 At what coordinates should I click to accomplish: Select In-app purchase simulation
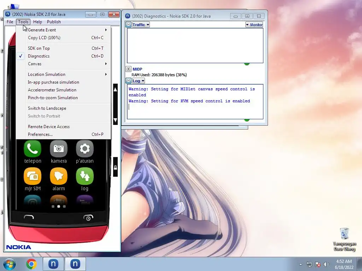(x=64, y=82)
